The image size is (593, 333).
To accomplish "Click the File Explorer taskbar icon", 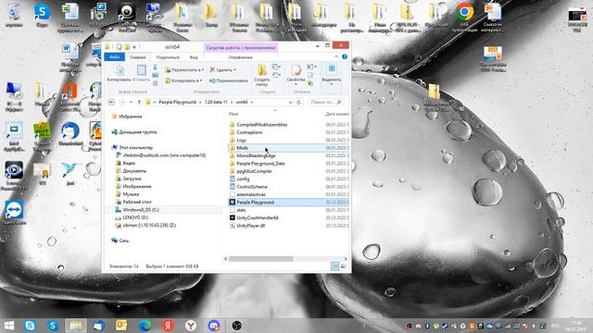I will [x=76, y=326].
